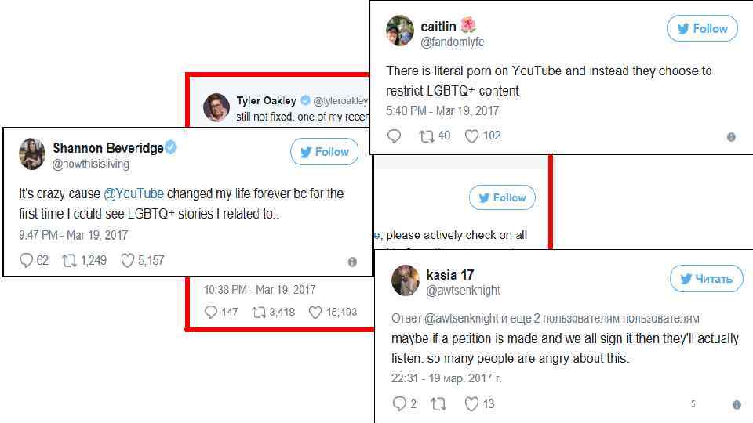This screenshot has height=423, width=753.
Task: Retweet kasia 17's tweet
Action: point(438,404)
